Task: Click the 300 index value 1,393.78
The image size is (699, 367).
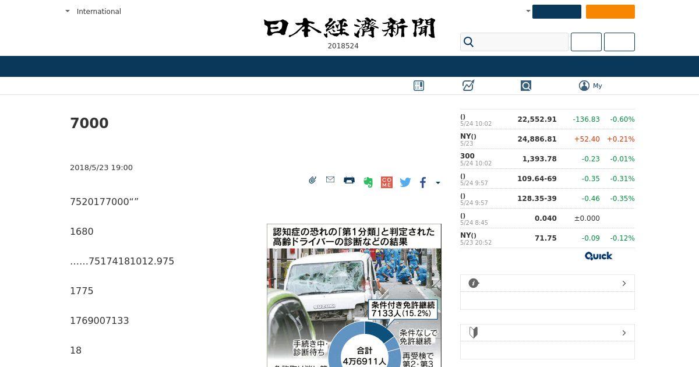Action: tap(539, 159)
